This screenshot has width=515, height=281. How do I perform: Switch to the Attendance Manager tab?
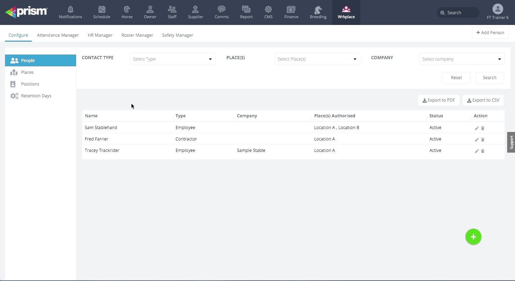tap(58, 35)
